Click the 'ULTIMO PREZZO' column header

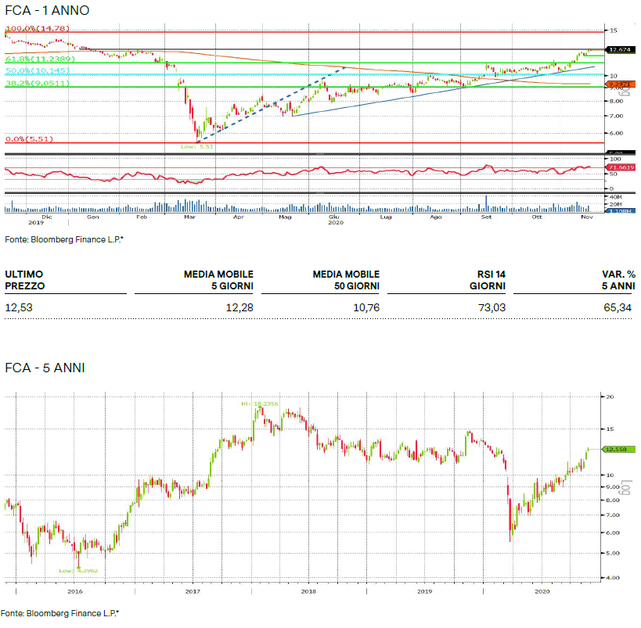(x=24, y=280)
